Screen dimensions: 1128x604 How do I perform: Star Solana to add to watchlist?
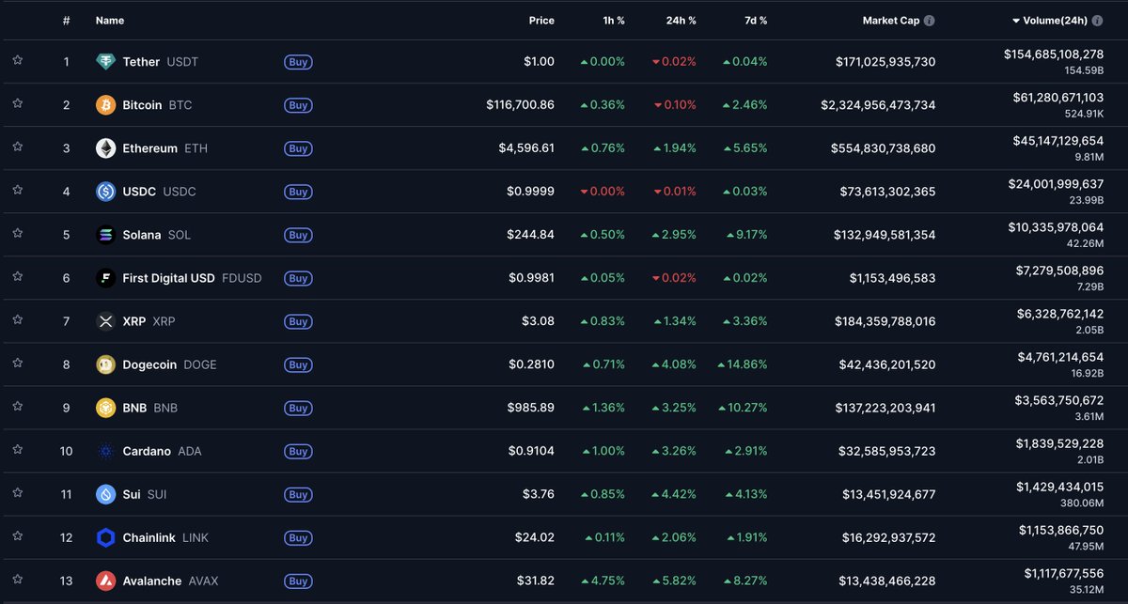(x=18, y=233)
